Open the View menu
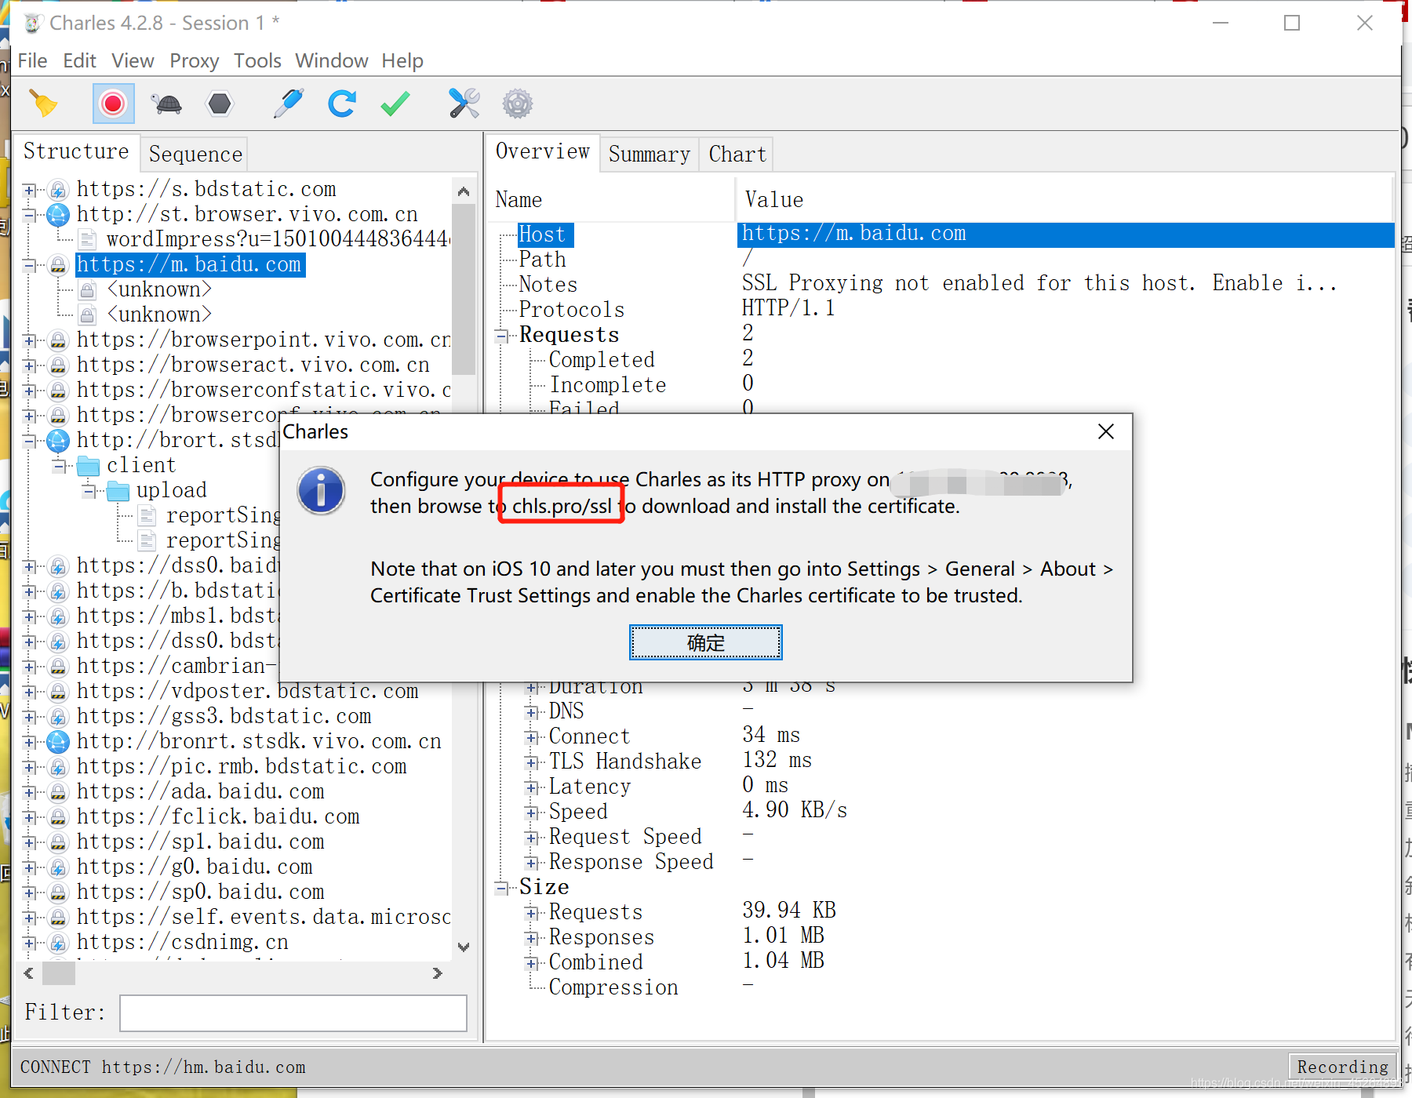The height and width of the screenshot is (1098, 1412). coord(133,60)
